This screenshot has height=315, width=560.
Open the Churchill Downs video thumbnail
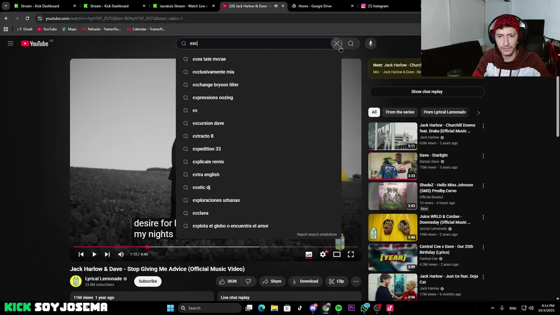click(x=393, y=136)
